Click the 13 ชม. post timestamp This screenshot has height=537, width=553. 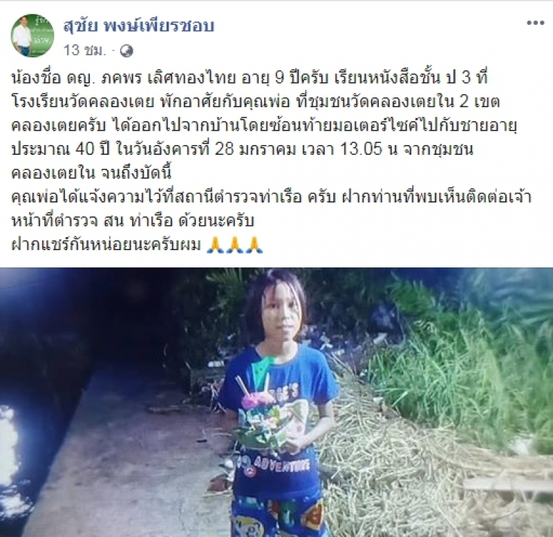click(84, 50)
